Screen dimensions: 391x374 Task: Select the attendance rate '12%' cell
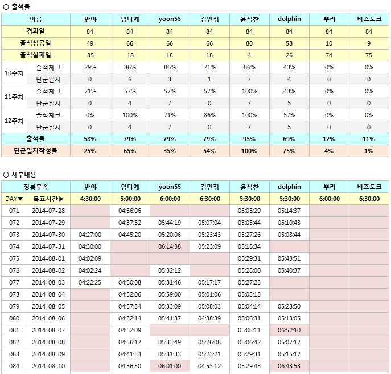tap(329, 139)
